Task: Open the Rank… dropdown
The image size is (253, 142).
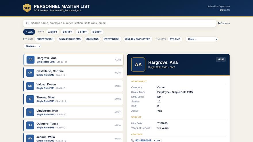Action: click(202, 39)
